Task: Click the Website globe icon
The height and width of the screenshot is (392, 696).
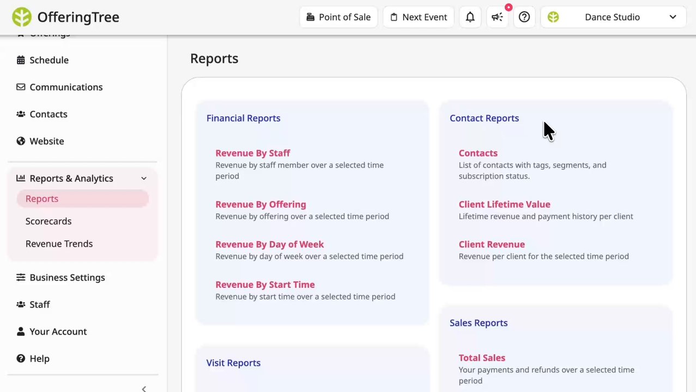Action: 21,141
